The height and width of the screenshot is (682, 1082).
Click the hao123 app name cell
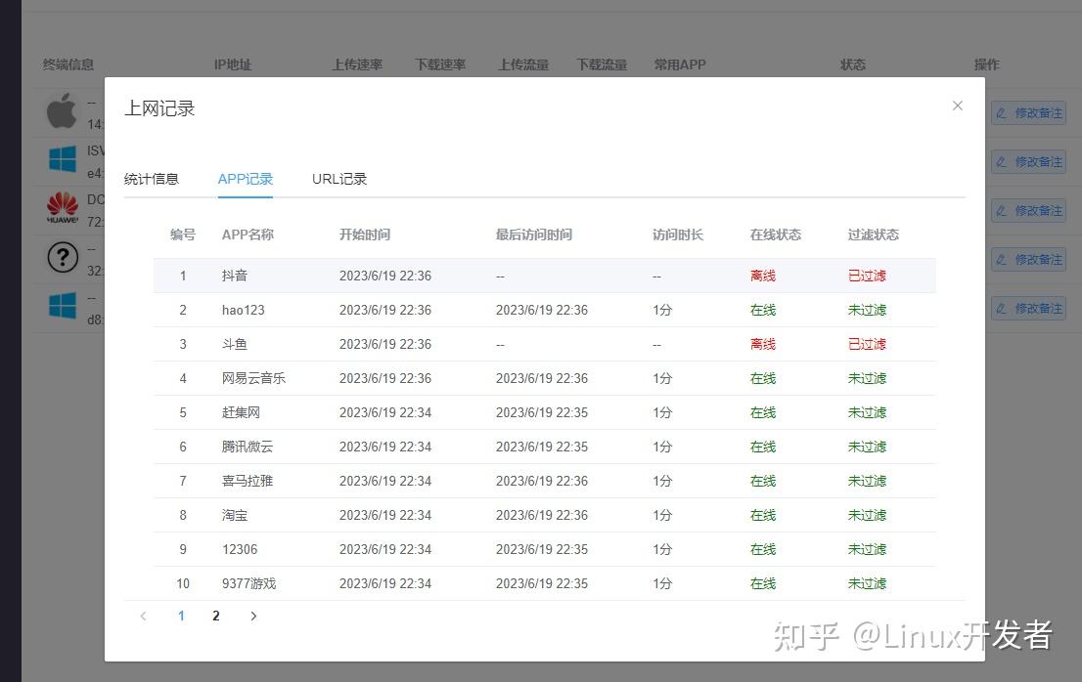[x=243, y=310]
